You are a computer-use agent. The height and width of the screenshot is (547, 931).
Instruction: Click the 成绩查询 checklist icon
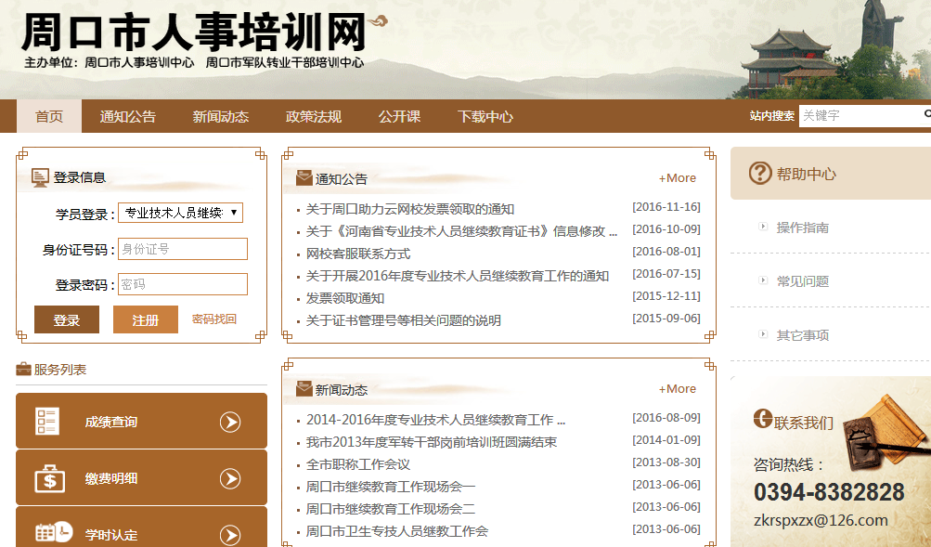pyautogui.click(x=47, y=422)
